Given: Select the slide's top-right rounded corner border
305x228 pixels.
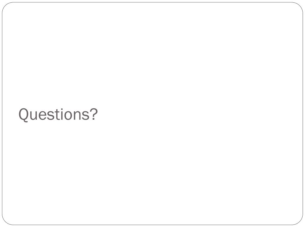Looking at the screenshot, I should point(300,5).
